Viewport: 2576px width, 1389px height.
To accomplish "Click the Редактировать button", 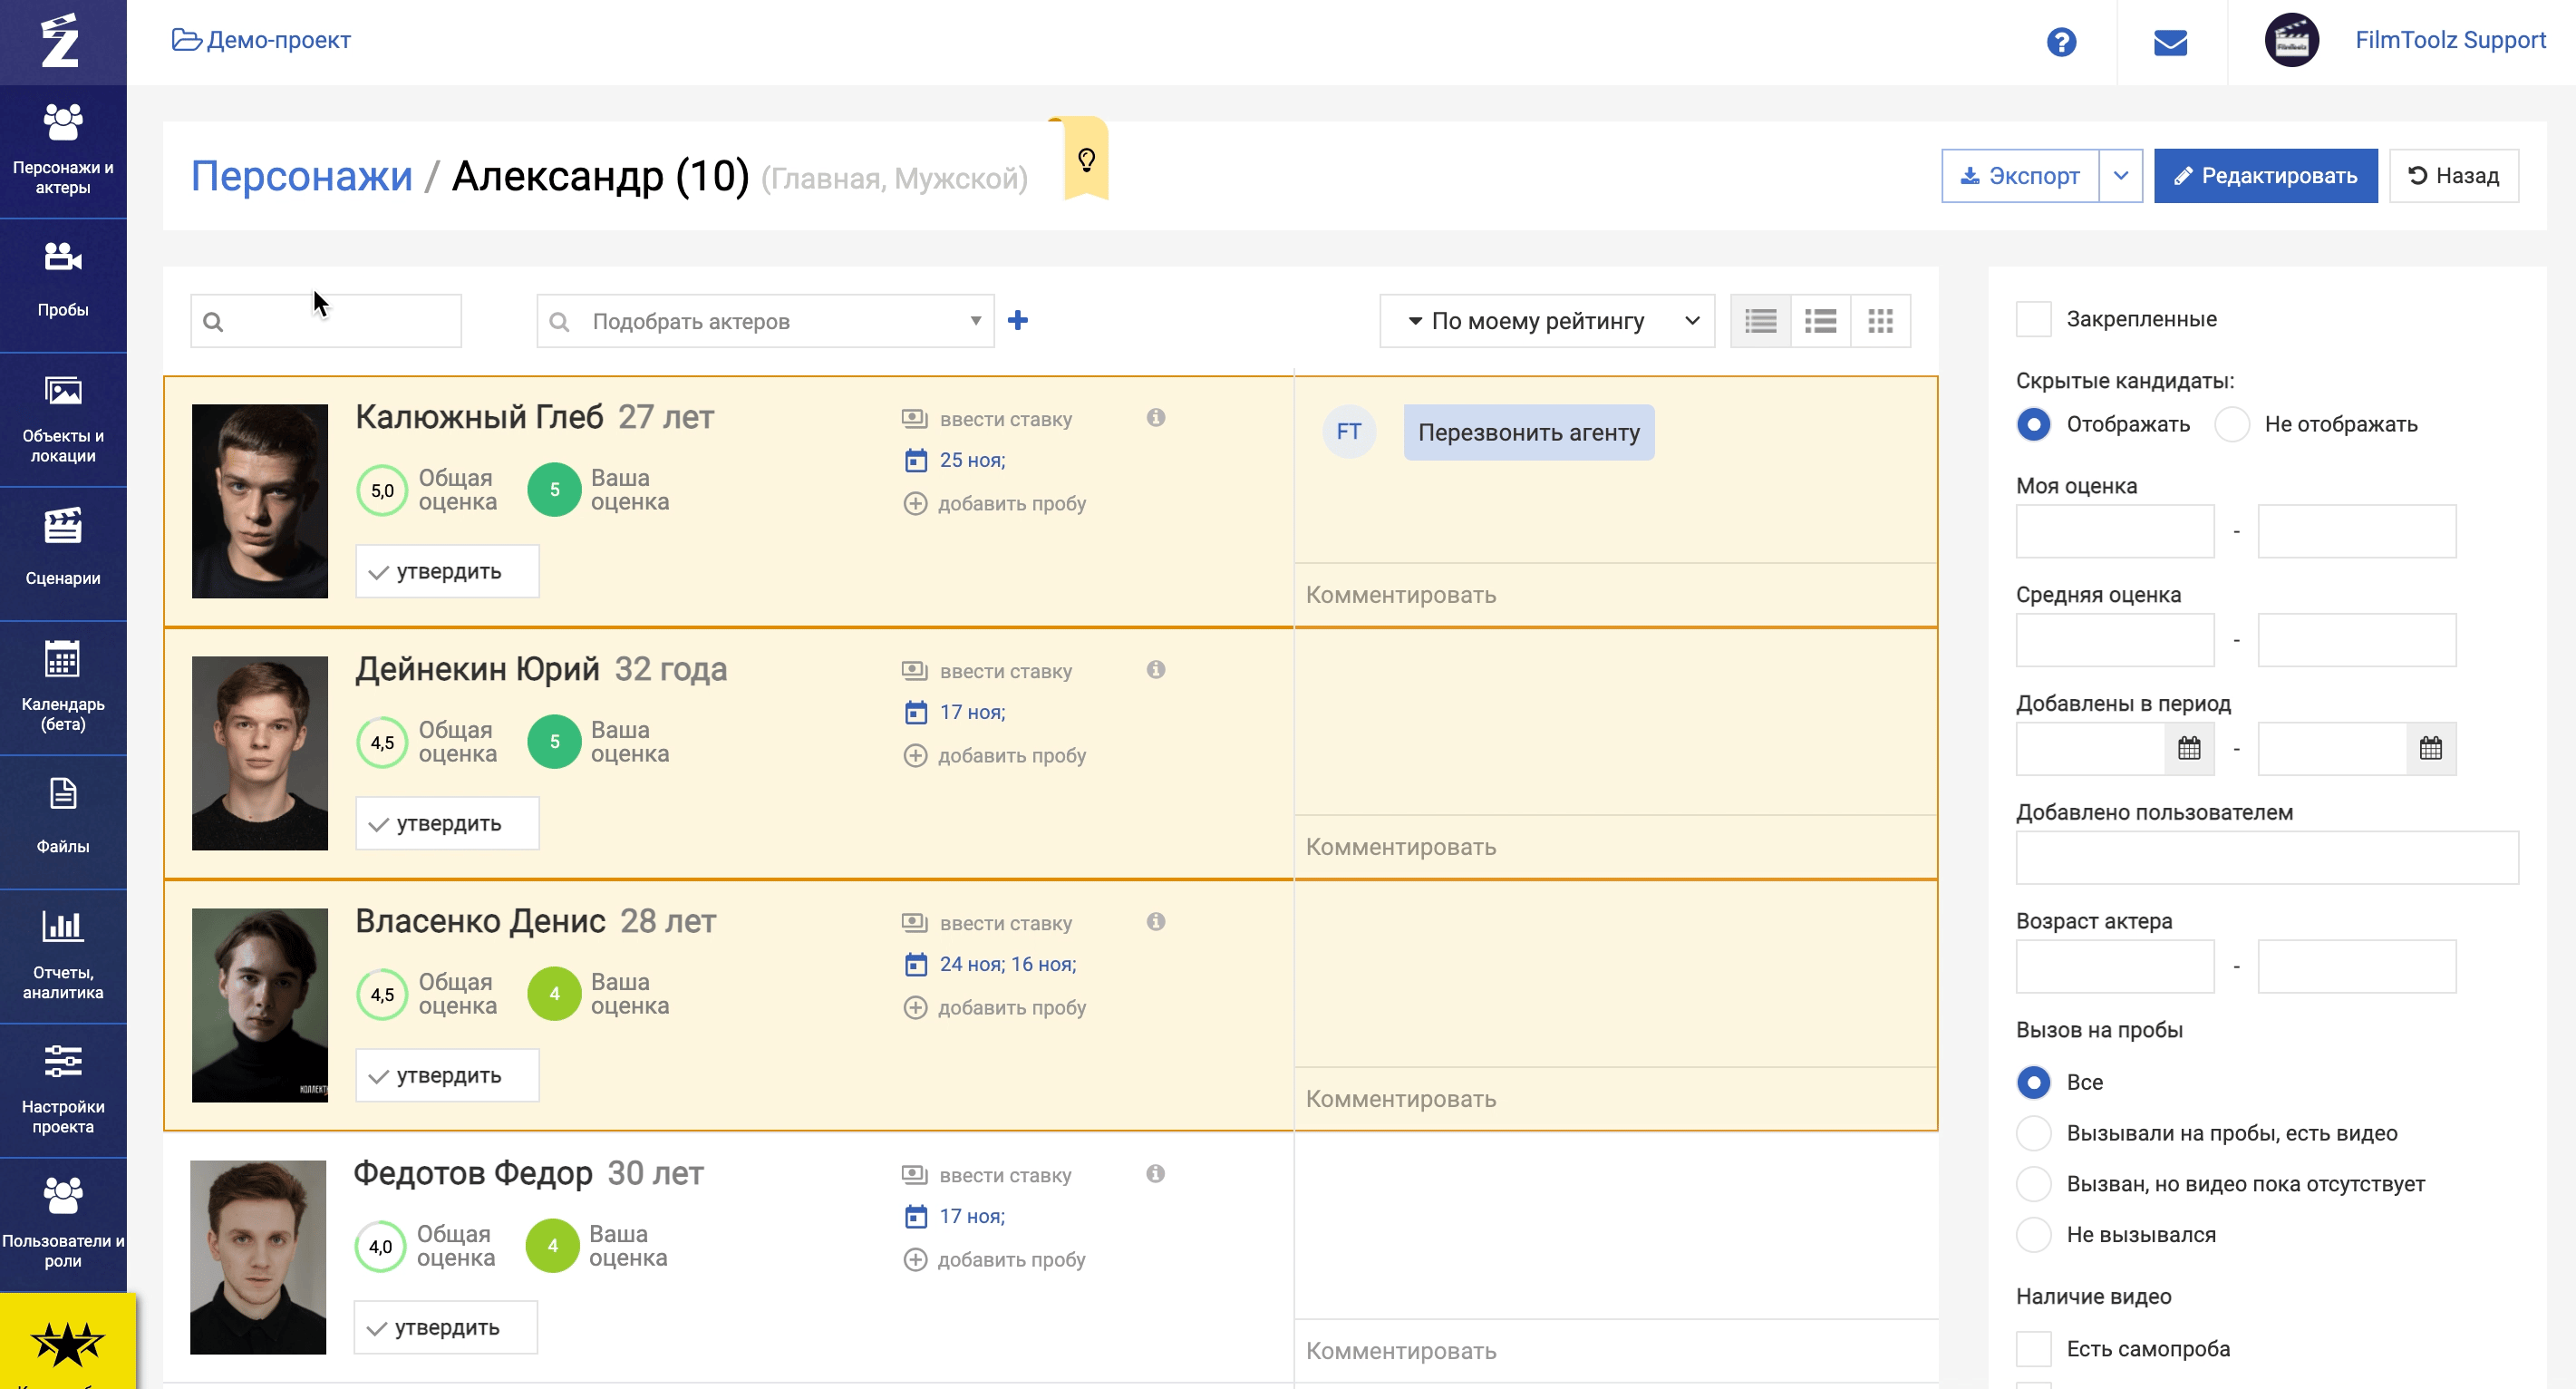I will [x=2265, y=176].
